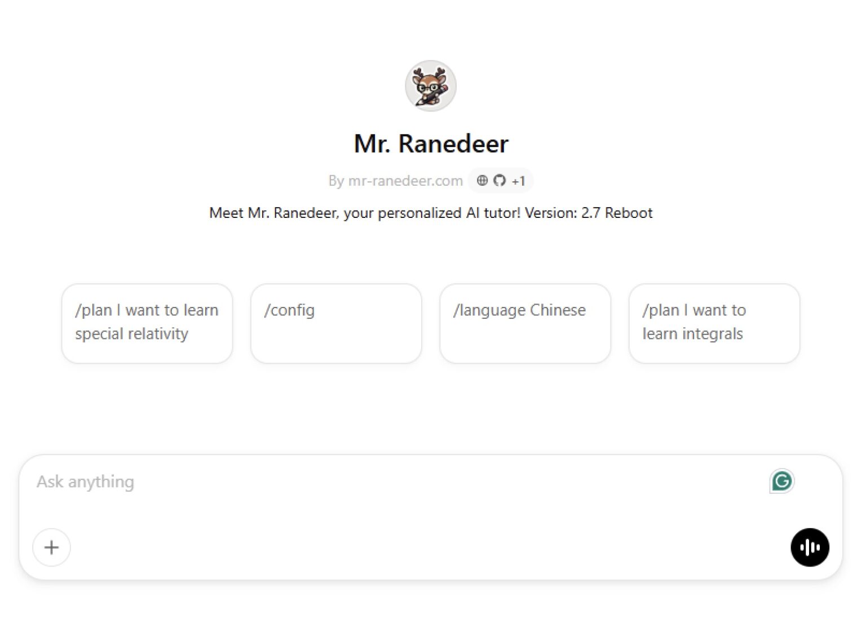Image resolution: width=866 pixels, height=629 pixels.
Task: Show additional links via +1 badge
Action: 518,181
